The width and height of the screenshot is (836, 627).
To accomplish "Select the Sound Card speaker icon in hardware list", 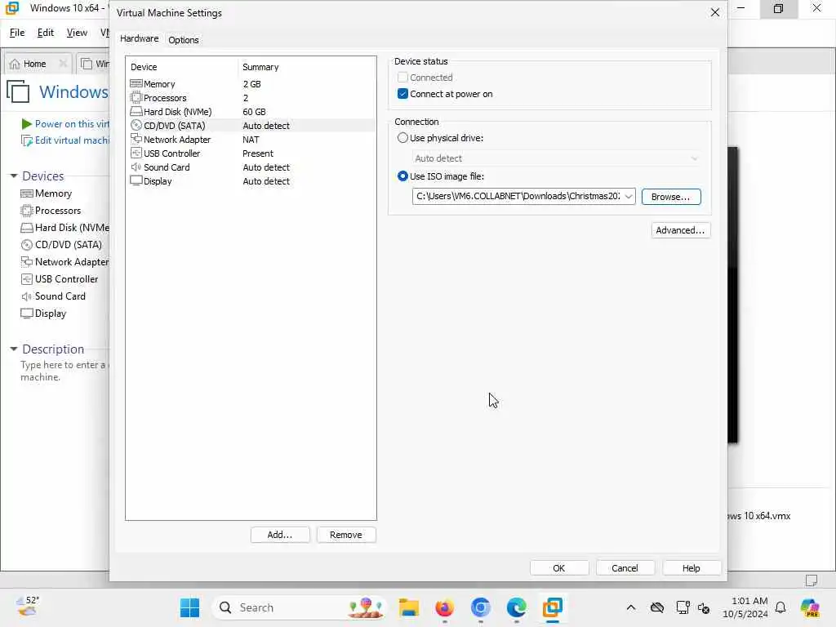I will 136,167.
